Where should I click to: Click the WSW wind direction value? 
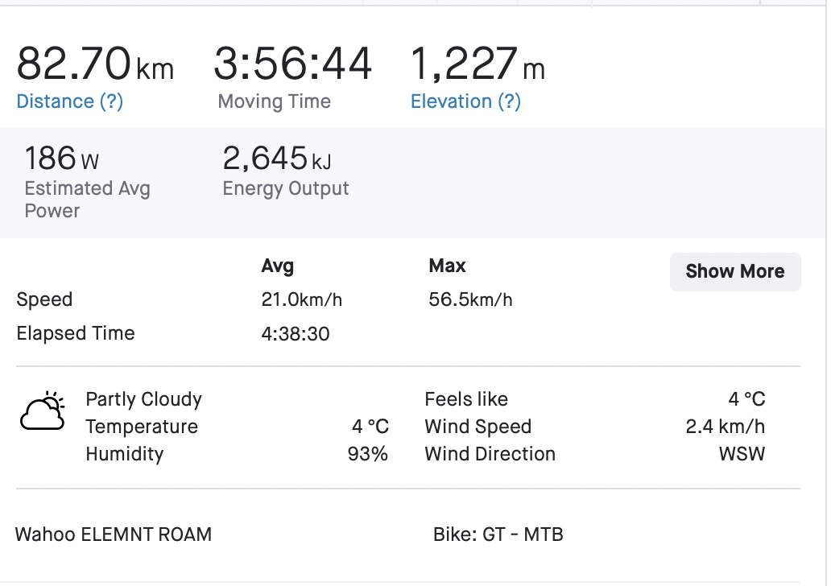tap(742, 454)
